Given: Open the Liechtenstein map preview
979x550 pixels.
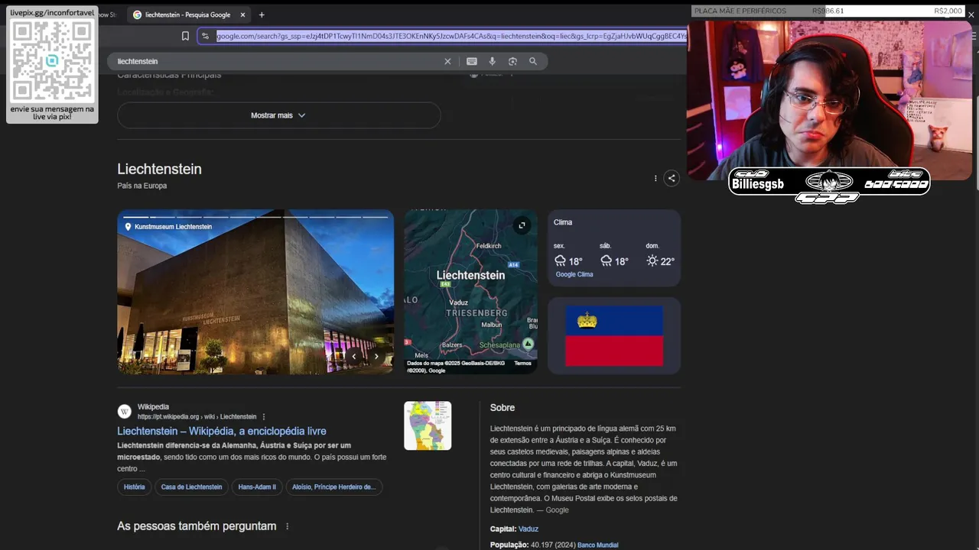Looking at the screenshot, I should coord(470,292).
